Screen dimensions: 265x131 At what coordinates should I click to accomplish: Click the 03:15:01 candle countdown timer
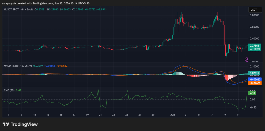point(255,49)
